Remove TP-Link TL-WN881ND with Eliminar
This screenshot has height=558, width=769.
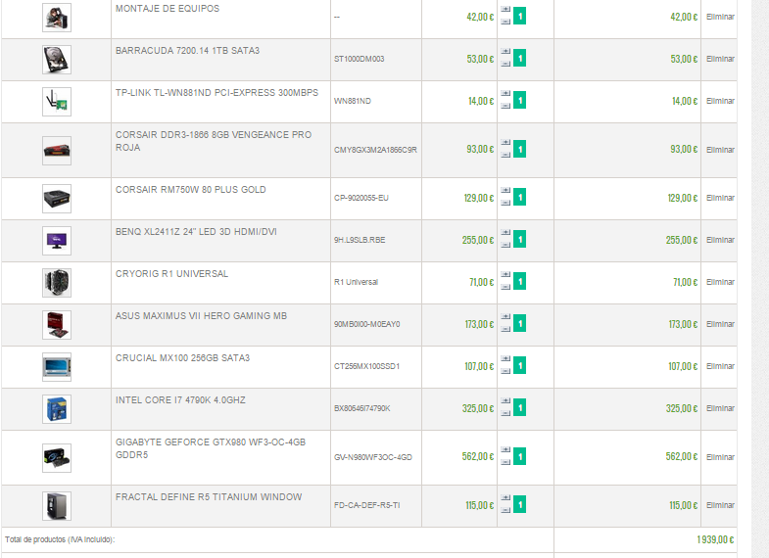[x=720, y=101]
